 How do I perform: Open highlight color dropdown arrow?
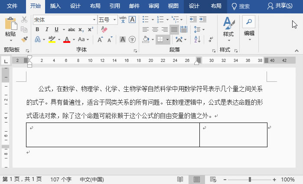(x=59, y=39)
